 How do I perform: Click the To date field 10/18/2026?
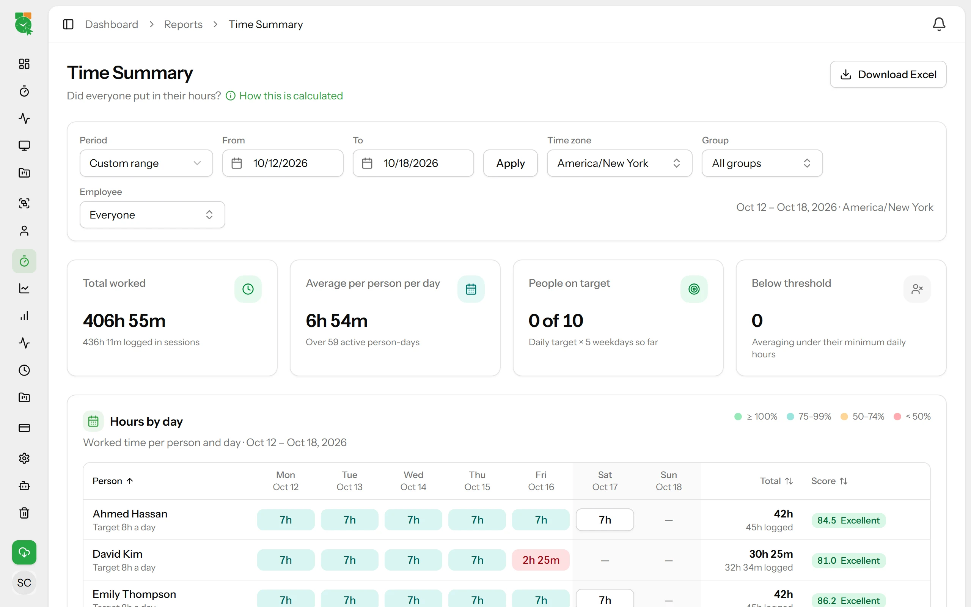413,164
